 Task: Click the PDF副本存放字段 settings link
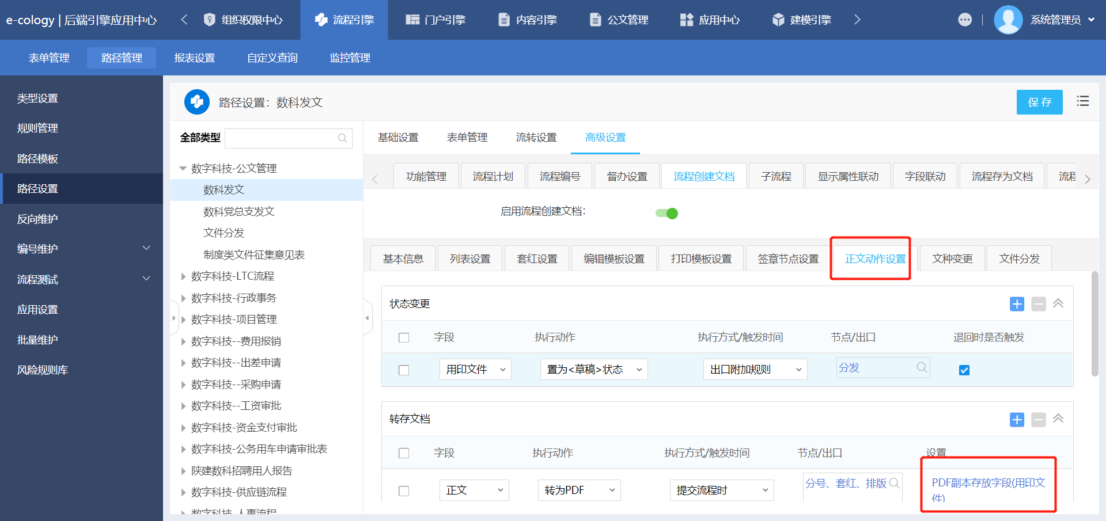click(988, 488)
